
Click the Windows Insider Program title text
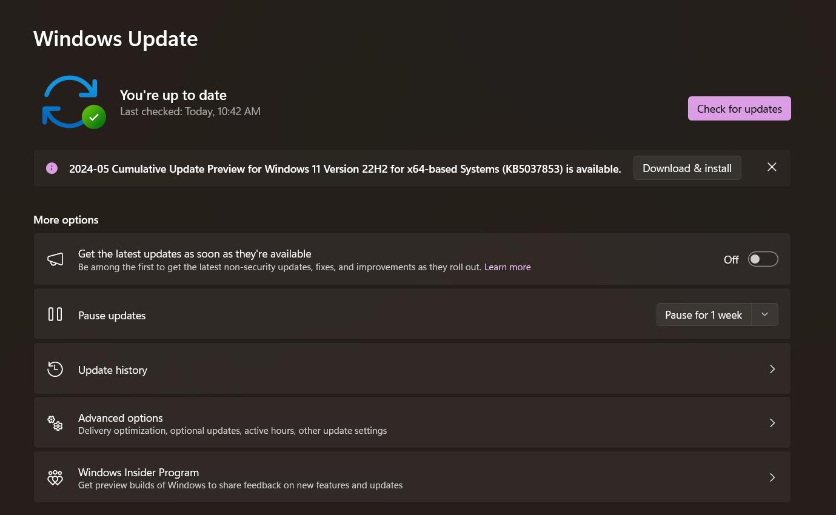[138, 473]
